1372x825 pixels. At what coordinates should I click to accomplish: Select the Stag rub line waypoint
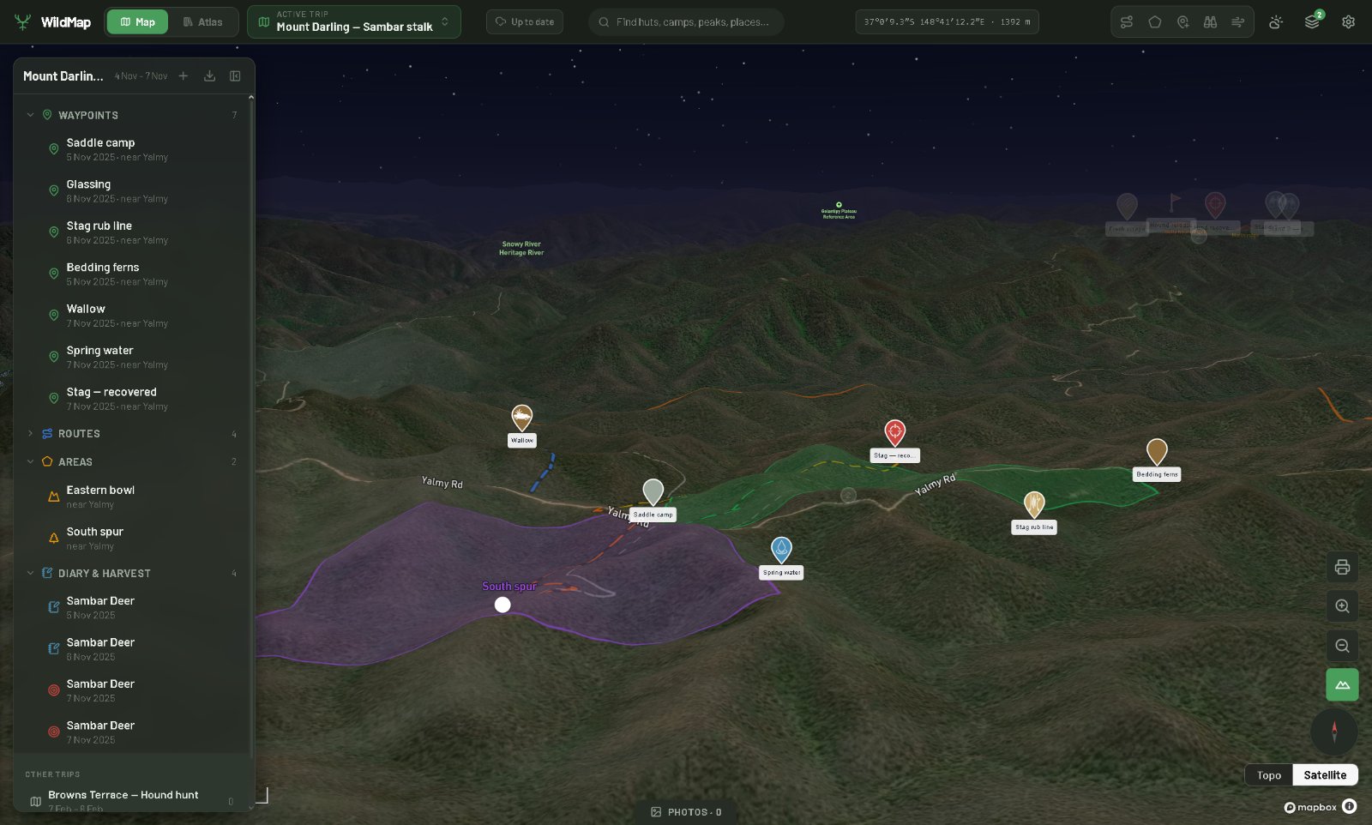[133, 232]
